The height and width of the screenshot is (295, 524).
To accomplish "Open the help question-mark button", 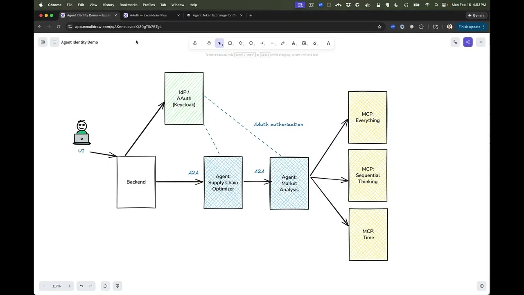I will click(481, 286).
